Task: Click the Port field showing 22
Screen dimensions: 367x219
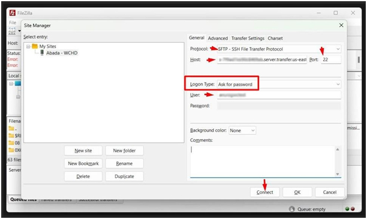Action: (331, 60)
